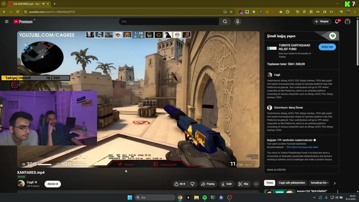
Task: Click the page vertical scrollbar
Action: tap(357, 42)
